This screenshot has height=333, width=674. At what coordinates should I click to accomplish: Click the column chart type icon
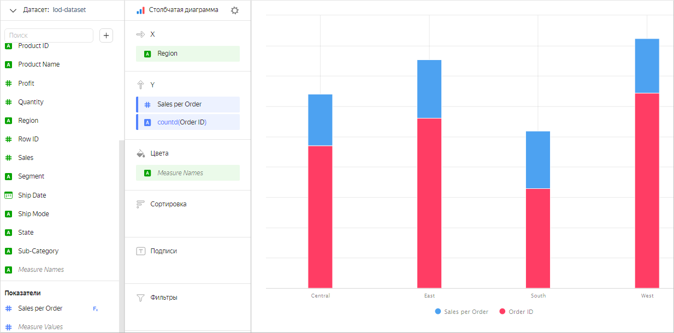click(140, 10)
